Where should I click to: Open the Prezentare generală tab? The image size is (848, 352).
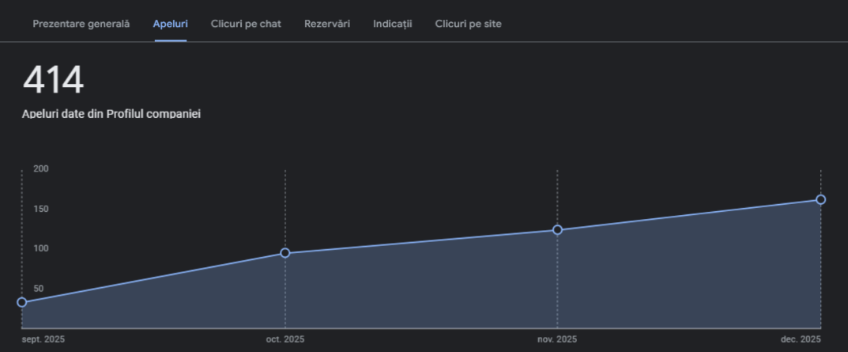tap(81, 24)
